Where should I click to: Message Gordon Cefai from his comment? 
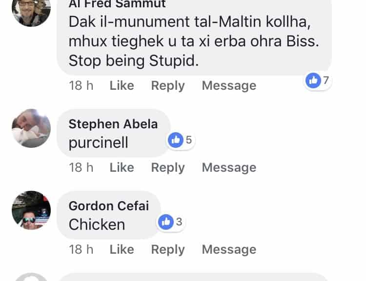click(229, 249)
